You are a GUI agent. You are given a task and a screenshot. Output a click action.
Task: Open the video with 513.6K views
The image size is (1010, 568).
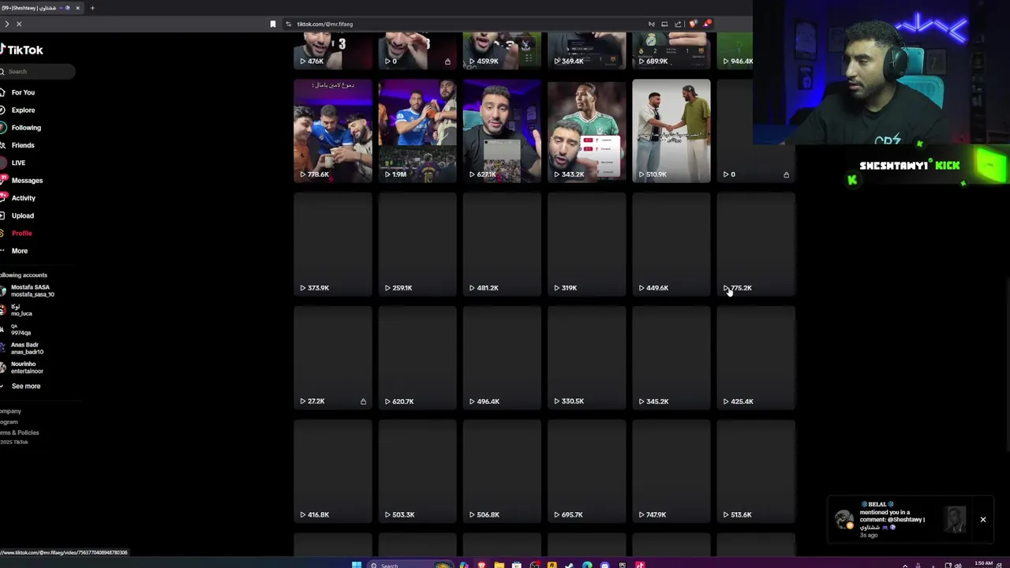pyautogui.click(x=756, y=472)
